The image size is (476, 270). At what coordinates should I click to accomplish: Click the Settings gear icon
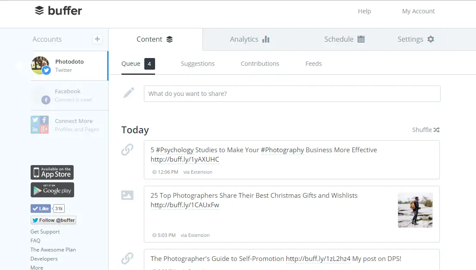tap(430, 39)
